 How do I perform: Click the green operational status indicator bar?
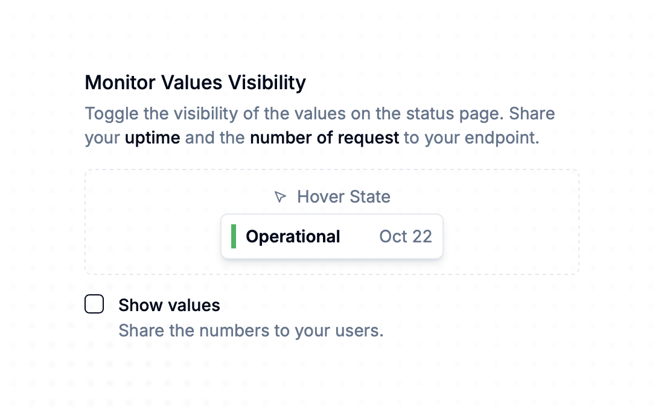(234, 236)
